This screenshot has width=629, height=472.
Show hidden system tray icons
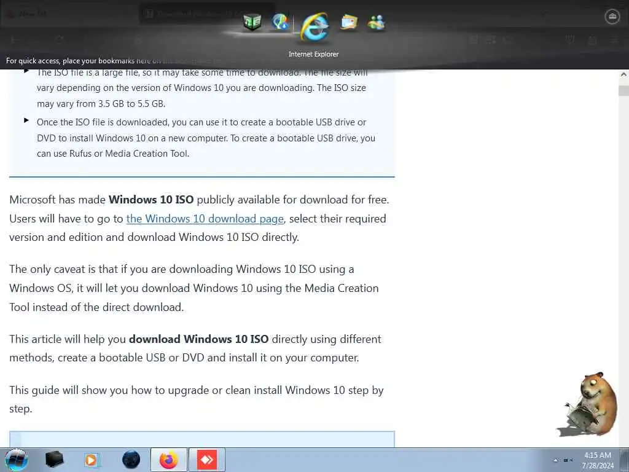555,460
